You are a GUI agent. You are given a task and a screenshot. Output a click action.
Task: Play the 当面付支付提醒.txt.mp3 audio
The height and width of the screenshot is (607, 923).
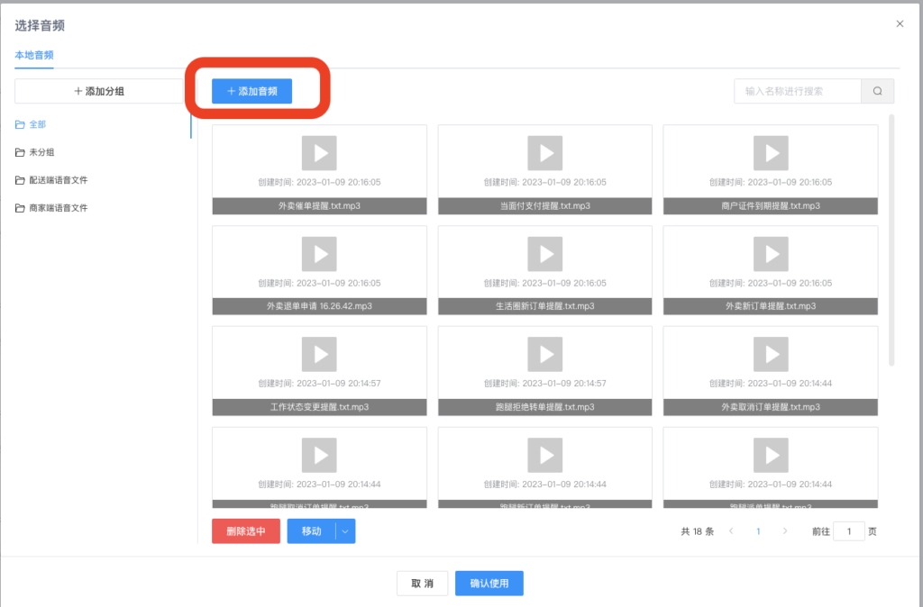pyautogui.click(x=544, y=153)
